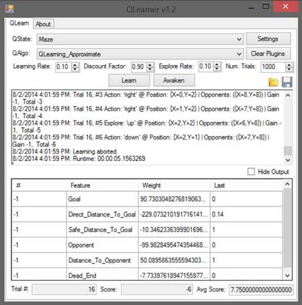Click the feature table scroll up arrow

pos(287,184)
